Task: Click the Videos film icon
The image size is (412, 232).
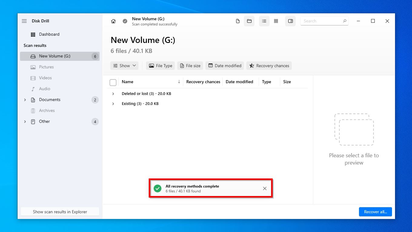Action: click(x=33, y=78)
